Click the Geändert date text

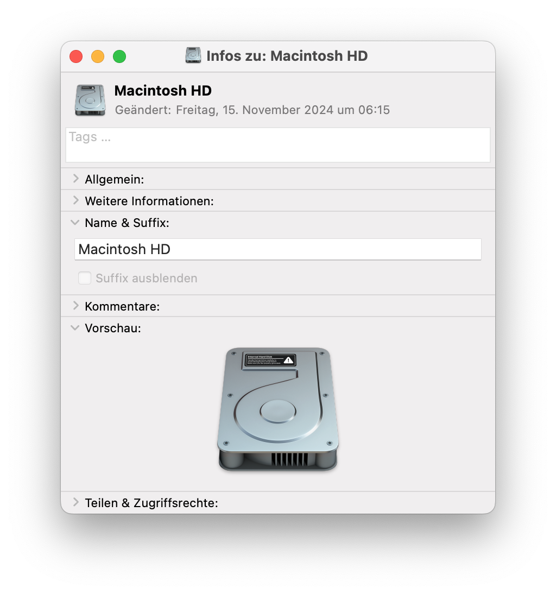point(252,110)
